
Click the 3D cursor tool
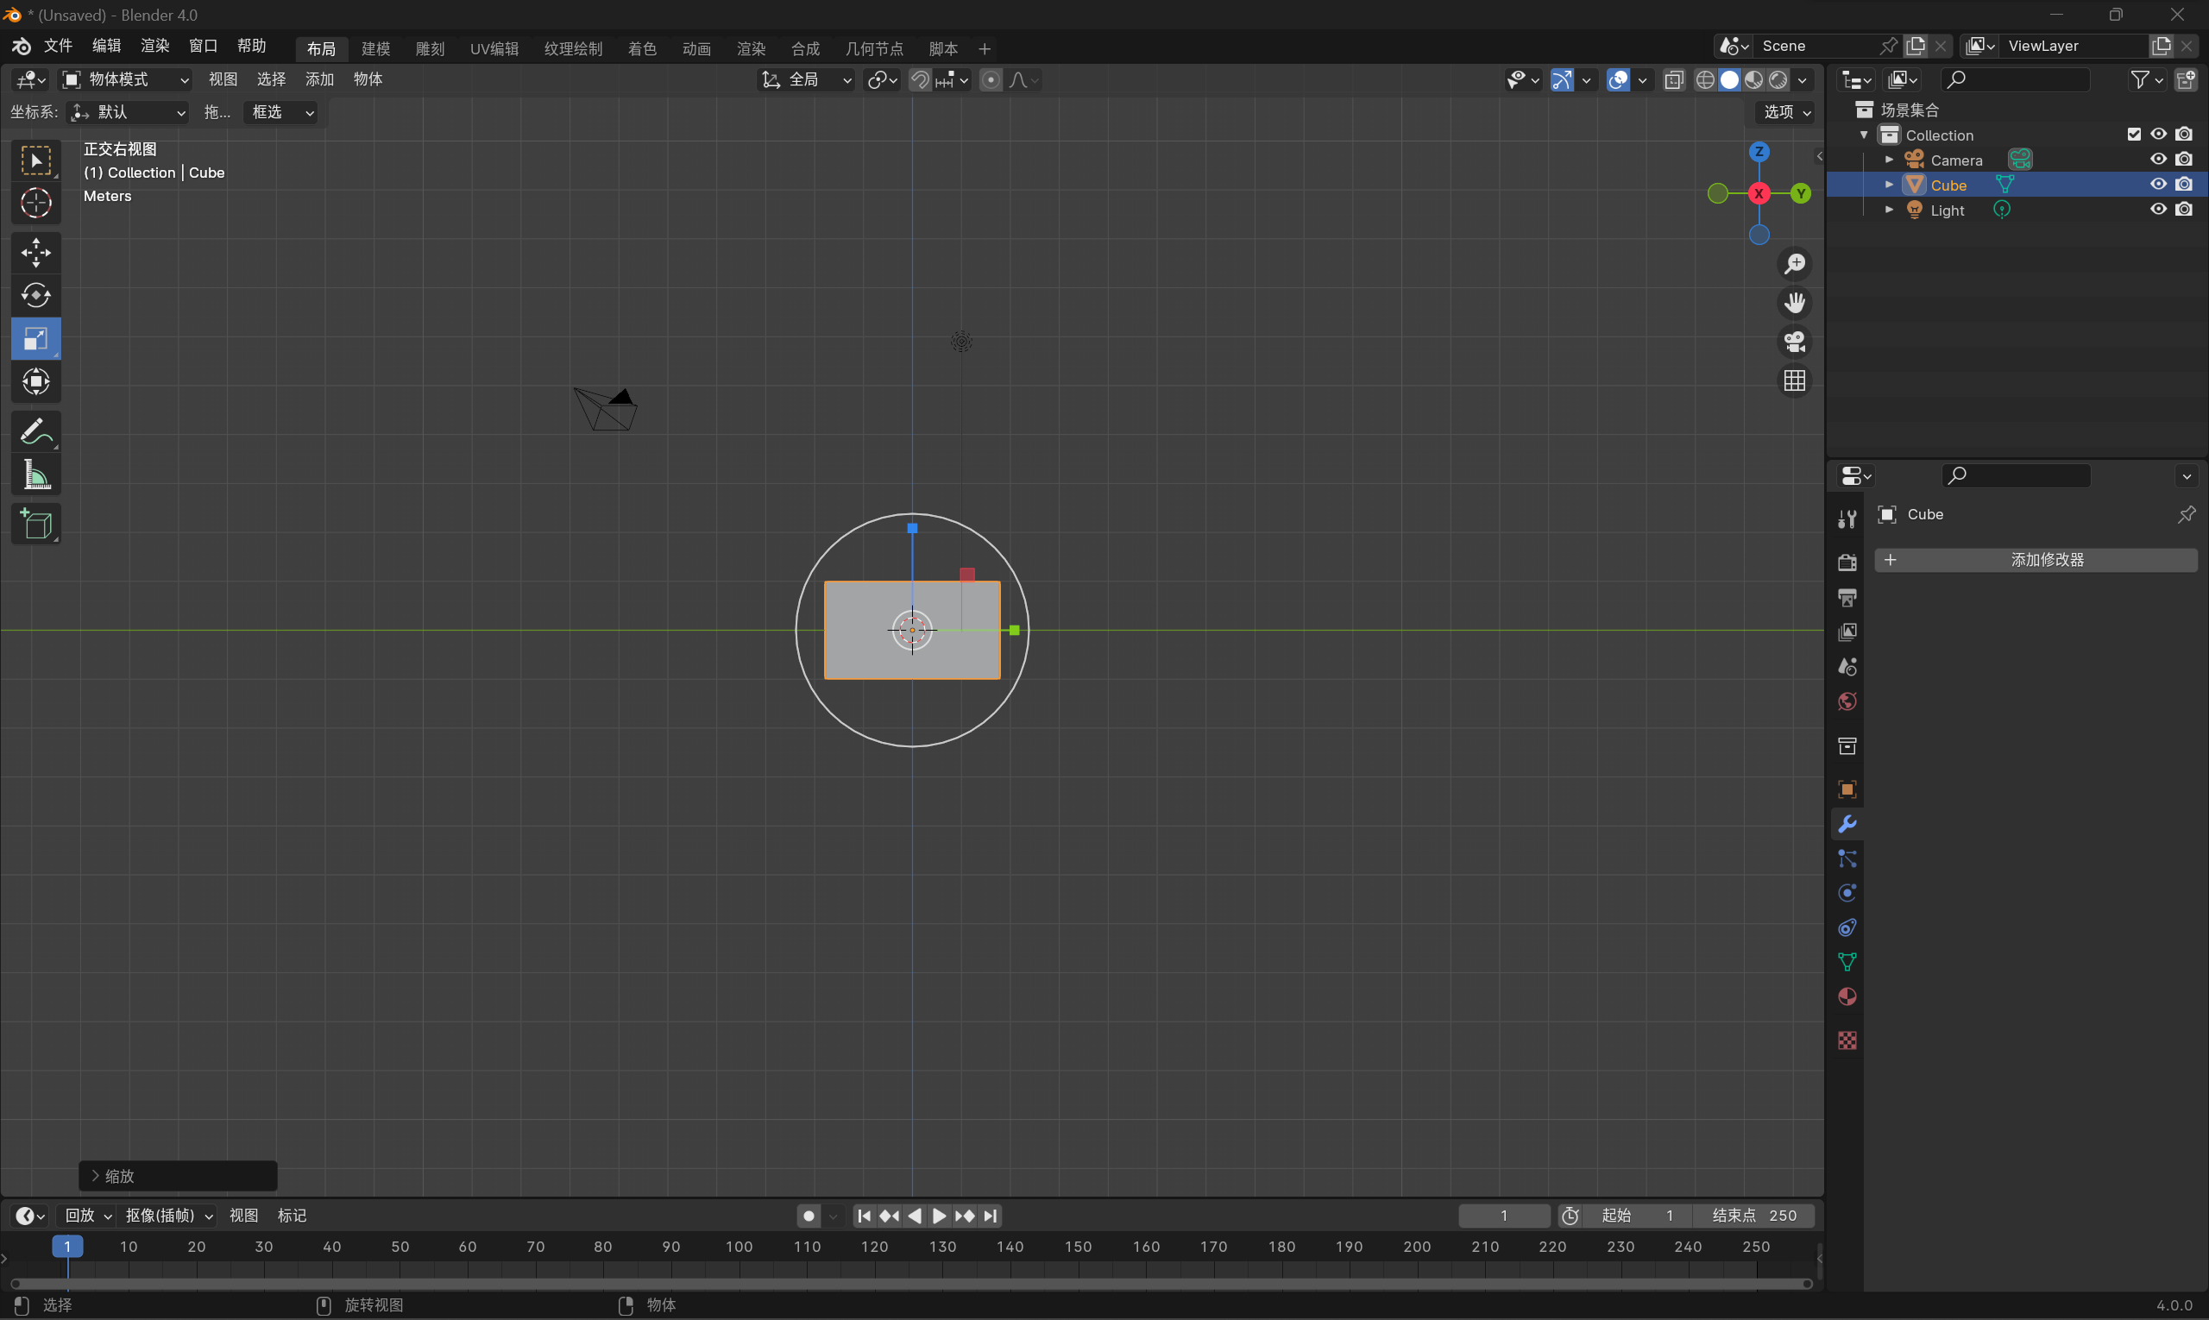pos(35,204)
